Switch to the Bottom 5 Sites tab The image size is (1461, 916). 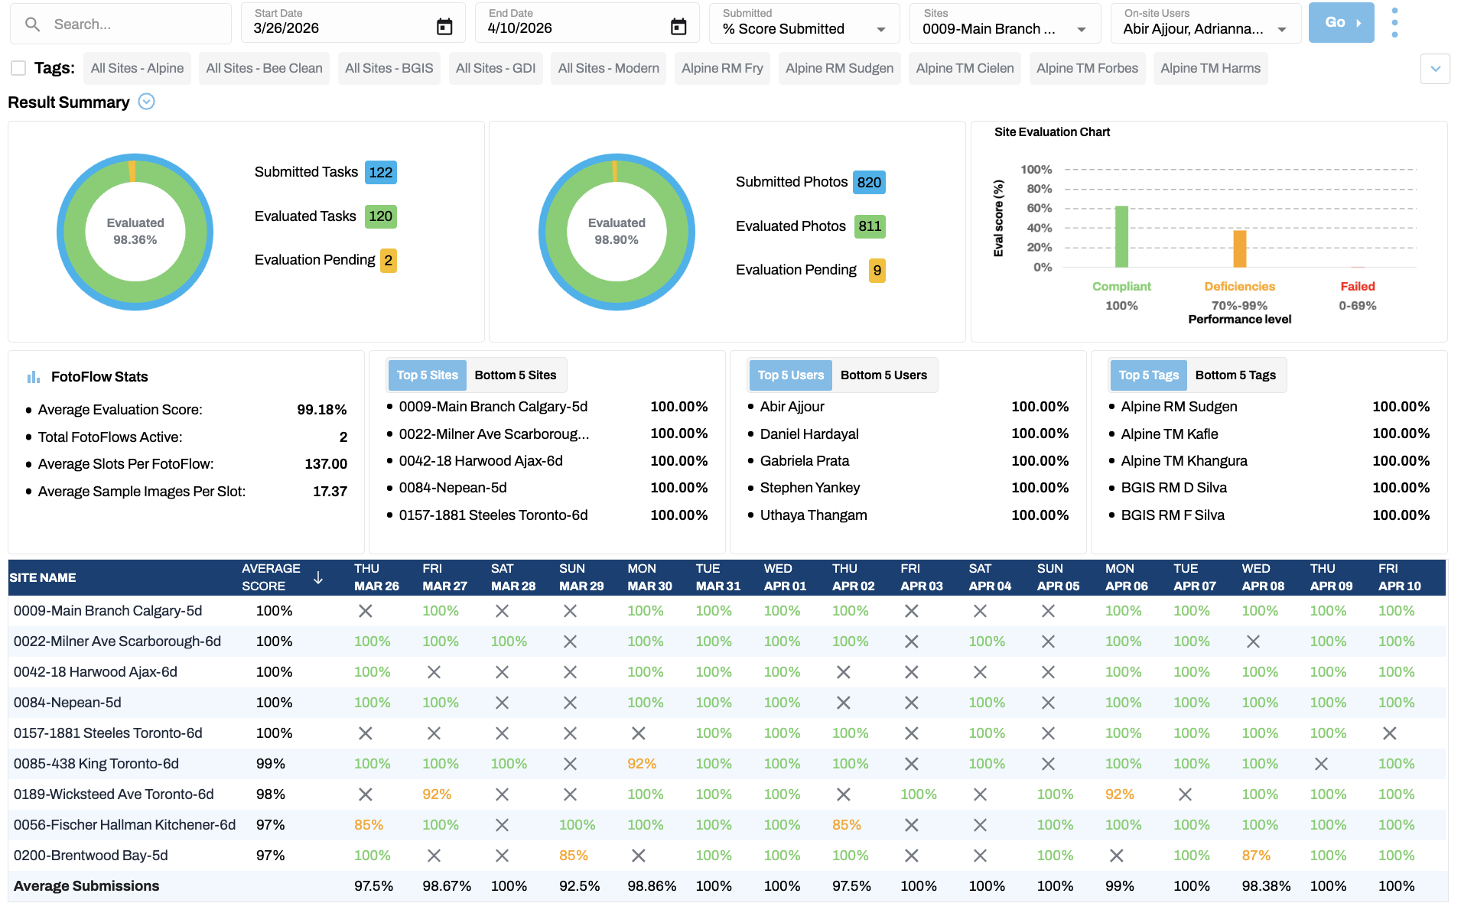point(516,375)
